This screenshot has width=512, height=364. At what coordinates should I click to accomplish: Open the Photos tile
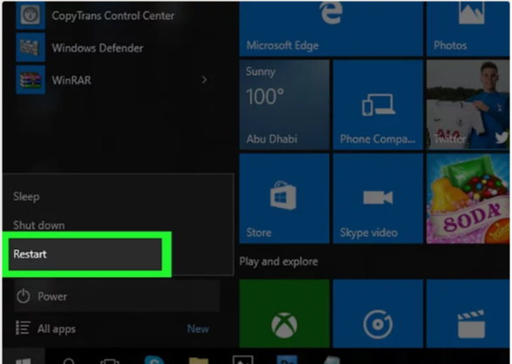468,29
